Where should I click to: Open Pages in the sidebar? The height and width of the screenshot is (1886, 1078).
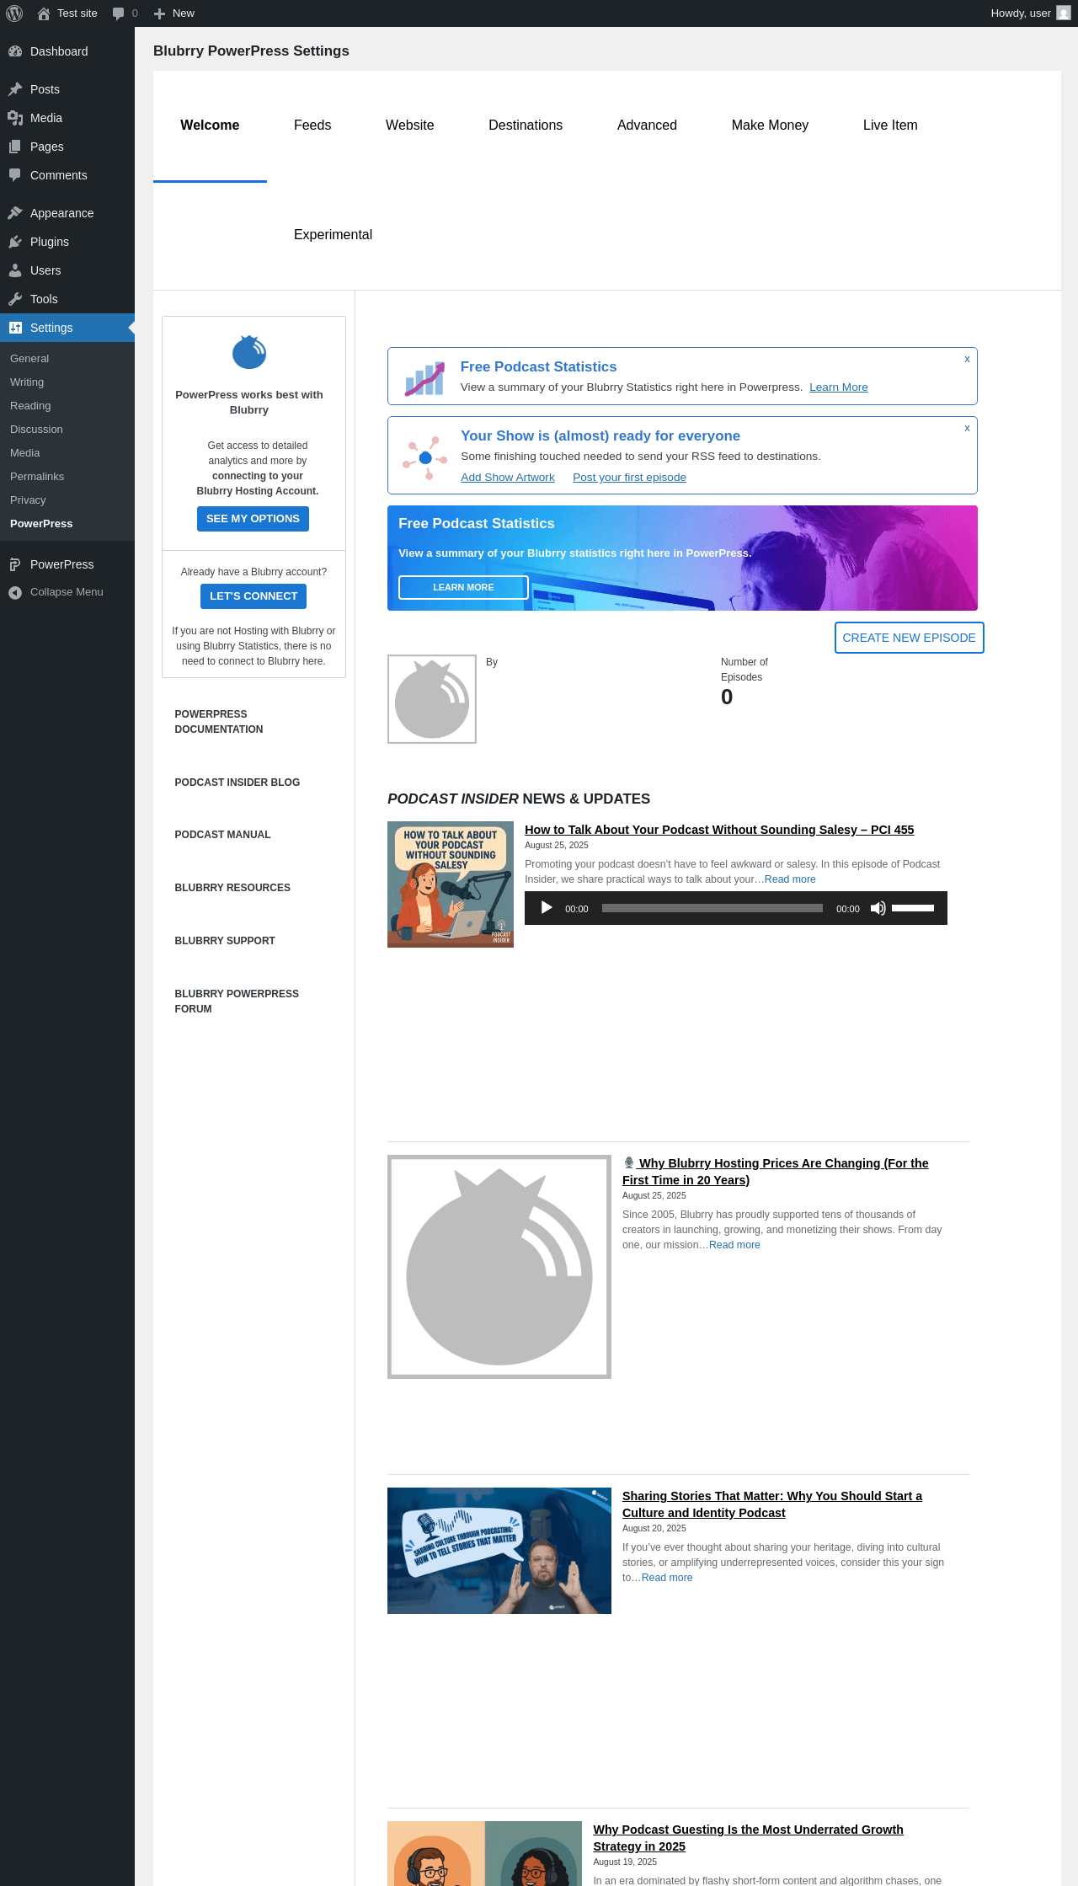(x=67, y=147)
